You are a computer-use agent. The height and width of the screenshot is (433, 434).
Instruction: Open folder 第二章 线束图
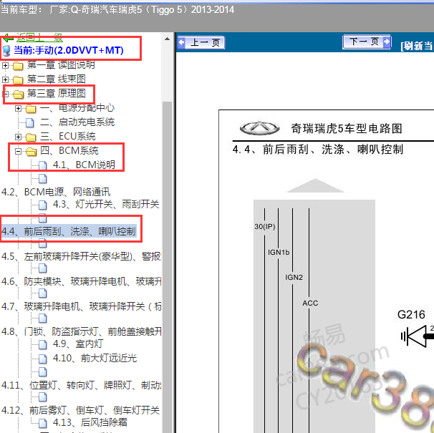[56, 79]
